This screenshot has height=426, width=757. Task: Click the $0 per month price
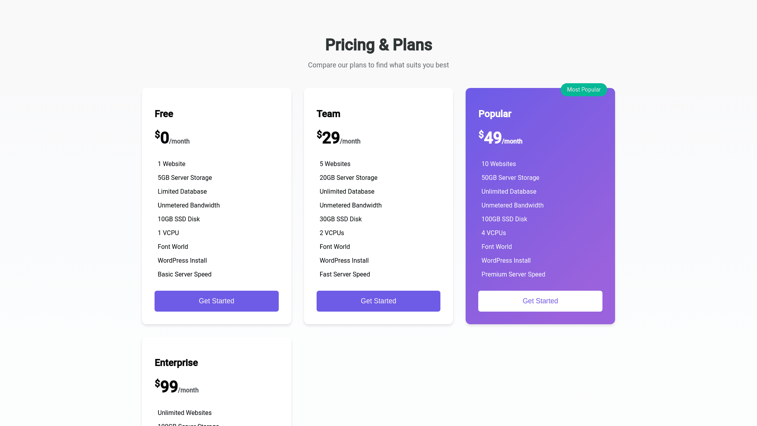[172, 138]
